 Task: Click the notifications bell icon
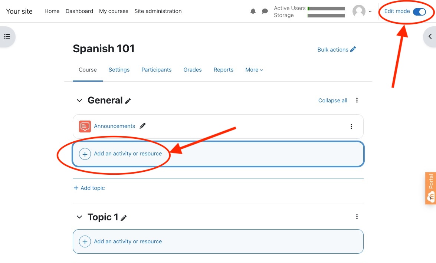tap(253, 11)
